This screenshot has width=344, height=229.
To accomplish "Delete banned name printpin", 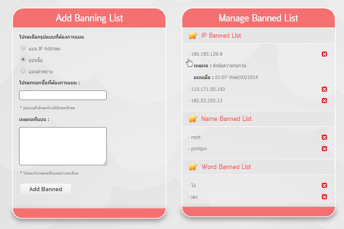I will coord(324,149).
